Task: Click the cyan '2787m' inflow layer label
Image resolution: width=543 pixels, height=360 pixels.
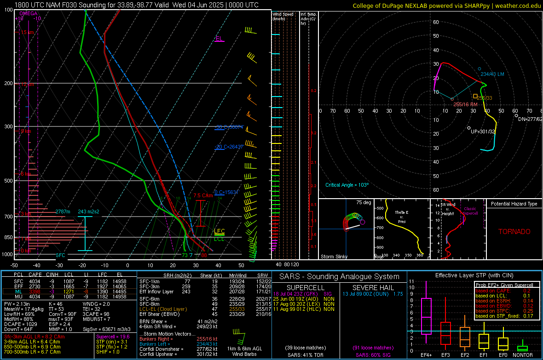Action: click(63, 211)
